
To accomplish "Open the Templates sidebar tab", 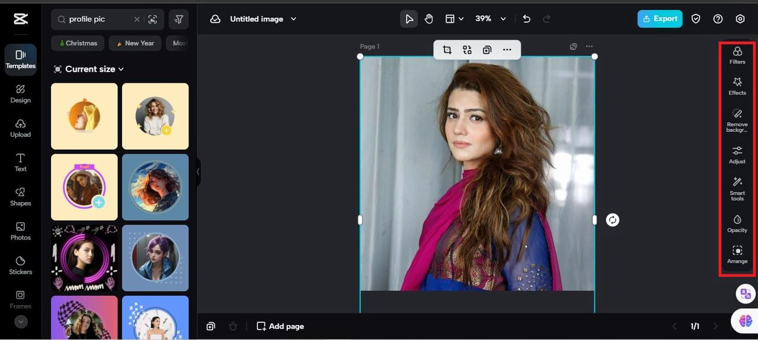I will tap(21, 60).
